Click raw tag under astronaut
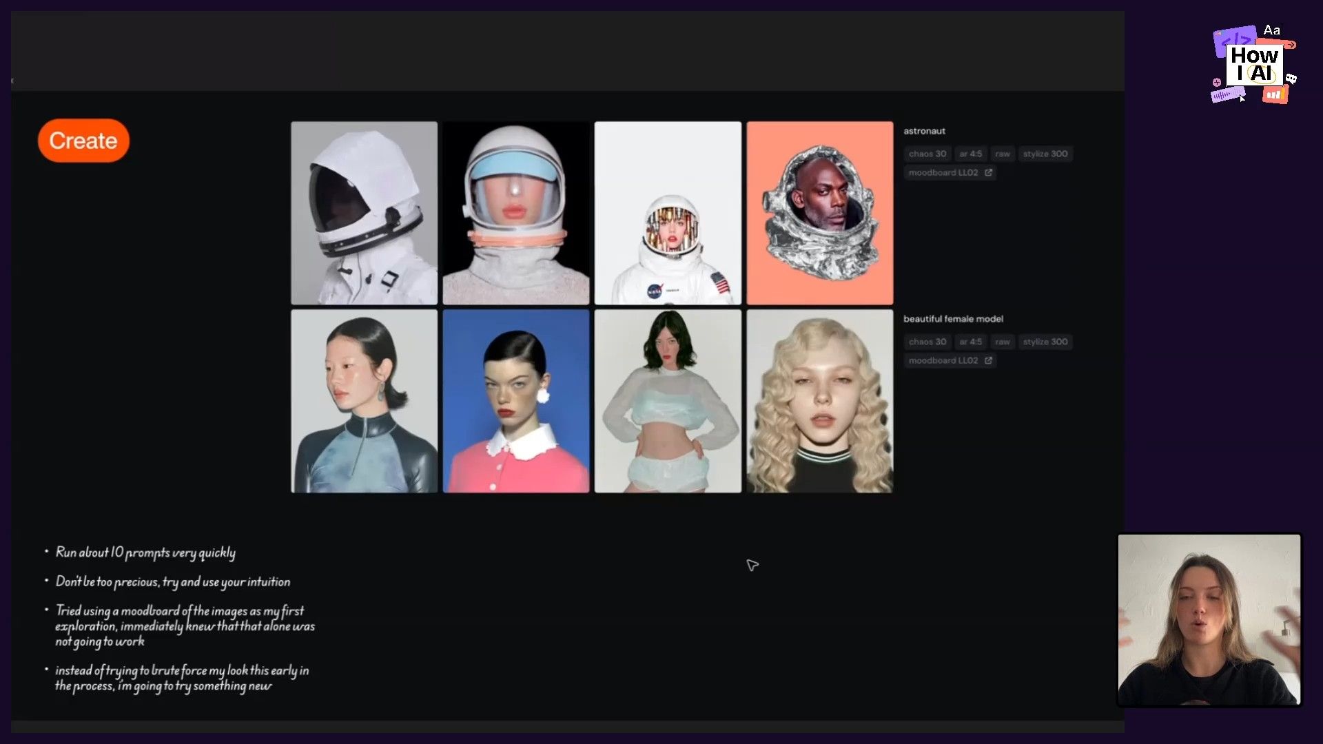1323x744 pixels. [1002, 154]
